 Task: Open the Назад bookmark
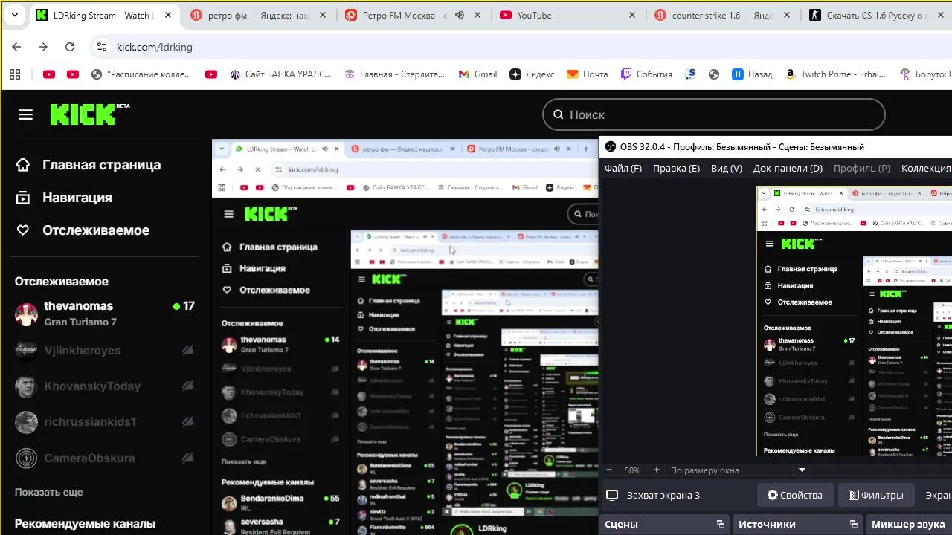point(752,74)
